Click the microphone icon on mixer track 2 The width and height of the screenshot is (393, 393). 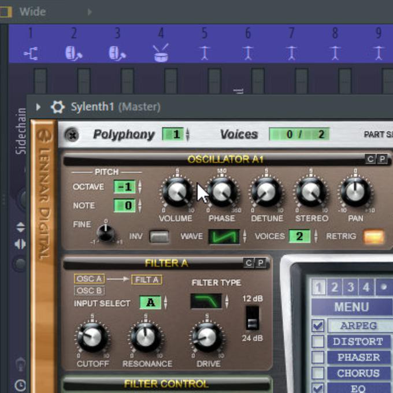(74, 53)
